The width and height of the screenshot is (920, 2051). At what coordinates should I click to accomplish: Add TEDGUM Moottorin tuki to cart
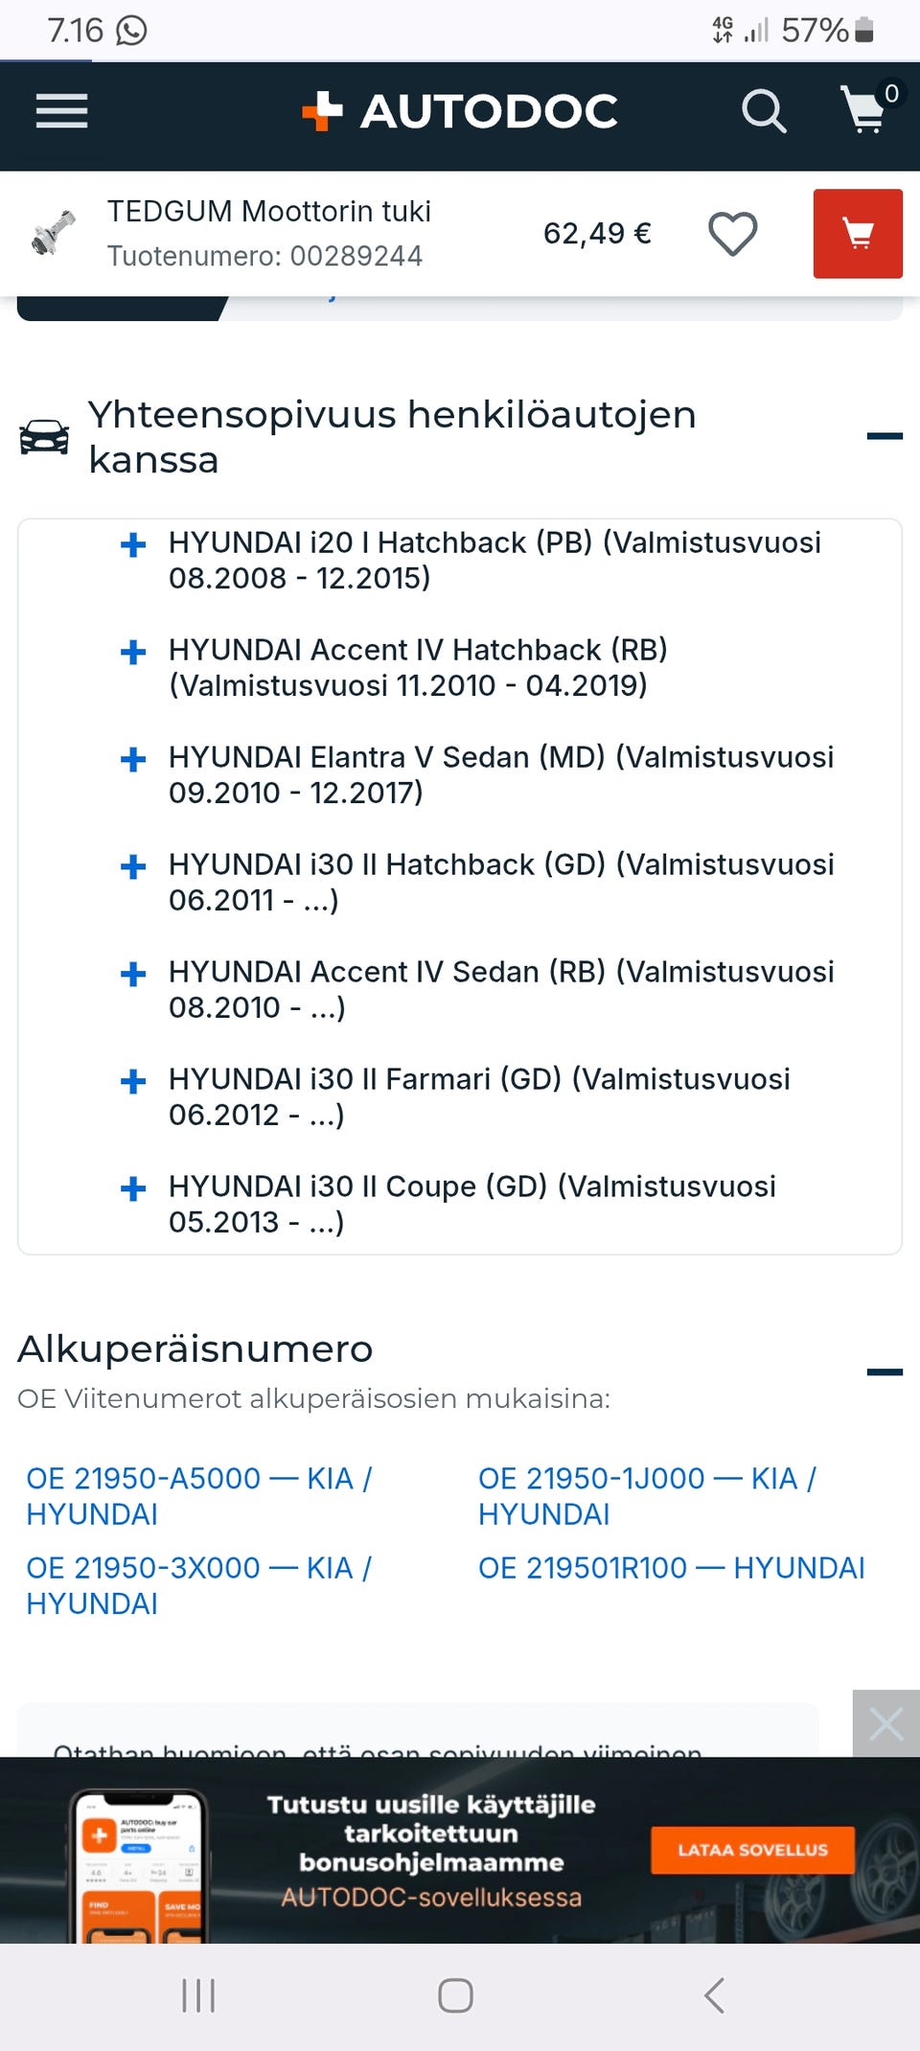(x=858, y=234)
